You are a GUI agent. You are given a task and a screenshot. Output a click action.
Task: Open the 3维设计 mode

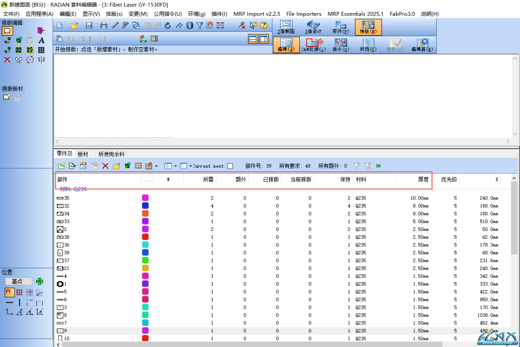(313, 27)
